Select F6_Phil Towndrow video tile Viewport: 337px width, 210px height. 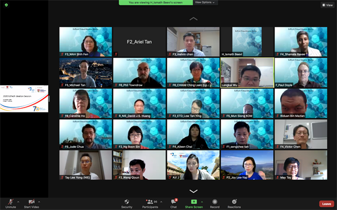139,73
